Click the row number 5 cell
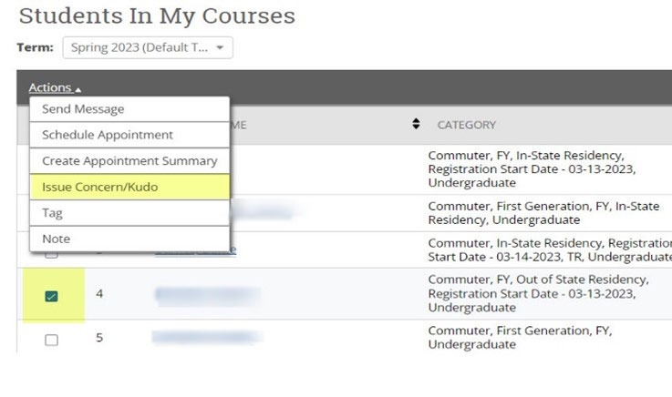 tap(99, 338)
